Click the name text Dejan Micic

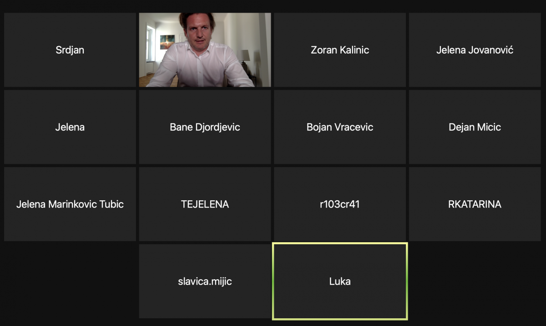point(475,127)
